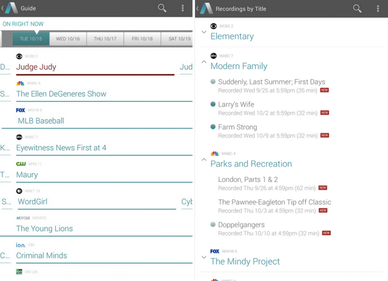Select the THU 10/17 date tab
This screenshot has width=388, height=281.
pos(105,39)
